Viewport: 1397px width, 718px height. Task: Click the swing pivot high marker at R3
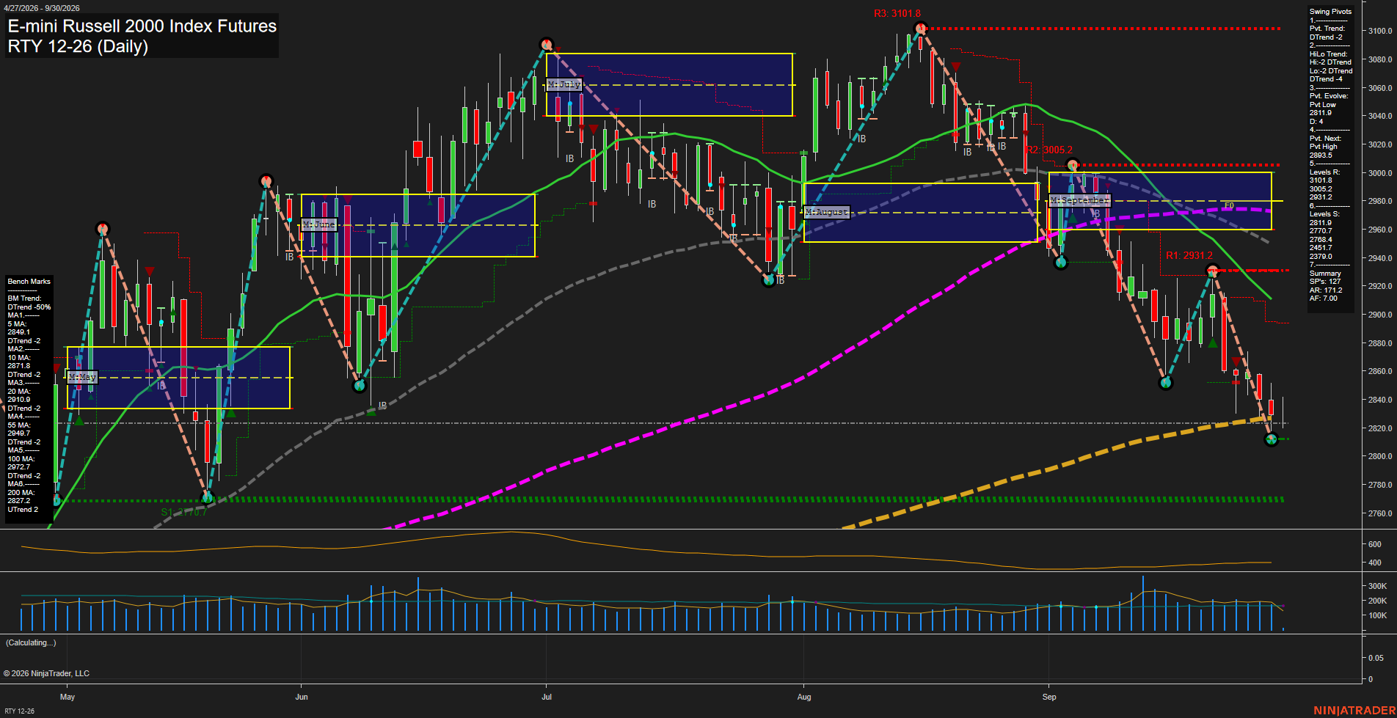point(920,29)
